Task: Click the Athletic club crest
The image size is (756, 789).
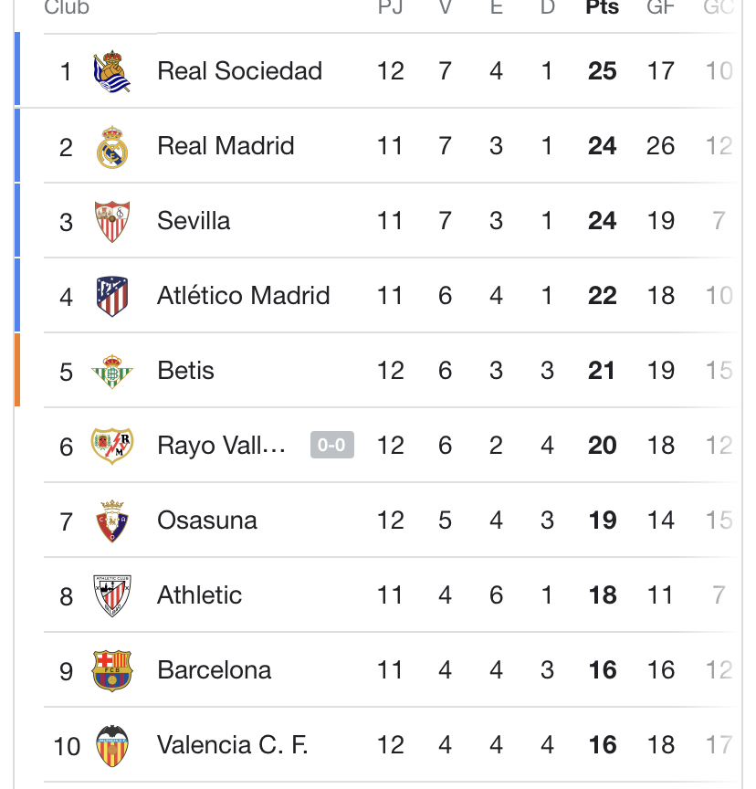Action: pyautogui.click(x=111, y=596)
